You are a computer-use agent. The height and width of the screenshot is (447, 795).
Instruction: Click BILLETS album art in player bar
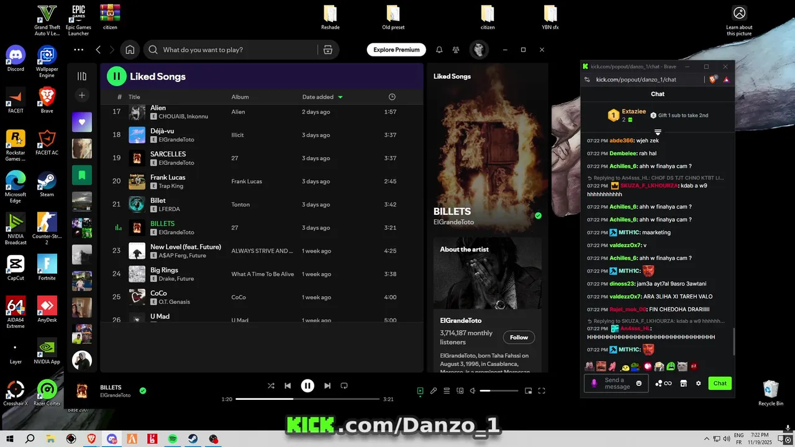pyautogui.click(x=82, y=391)
